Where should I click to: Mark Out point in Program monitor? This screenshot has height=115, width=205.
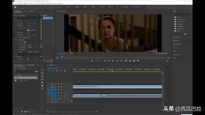pyautogui.click(x=100, y=61)
